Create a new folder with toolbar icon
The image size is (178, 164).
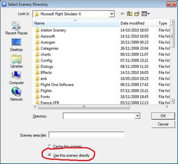pyautogui.click(x=137, y=14)
